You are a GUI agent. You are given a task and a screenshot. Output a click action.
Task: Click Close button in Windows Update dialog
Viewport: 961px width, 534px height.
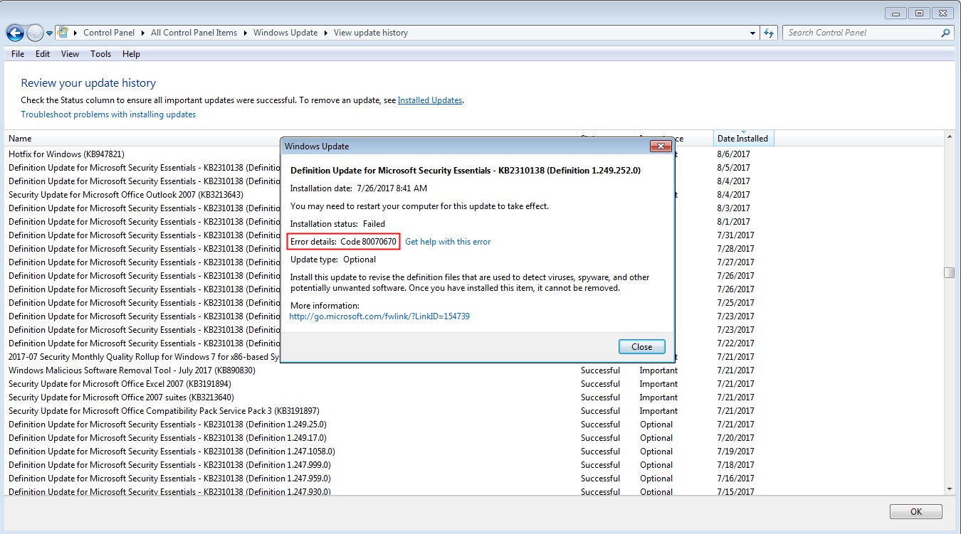[641, 347]
